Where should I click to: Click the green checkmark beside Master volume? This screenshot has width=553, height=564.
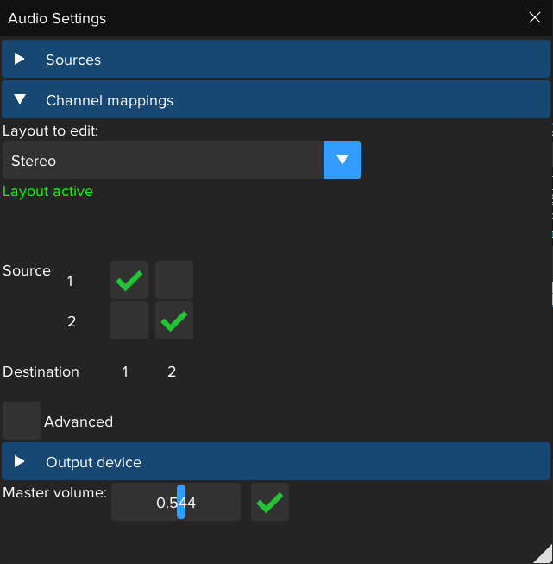point(270,502)
